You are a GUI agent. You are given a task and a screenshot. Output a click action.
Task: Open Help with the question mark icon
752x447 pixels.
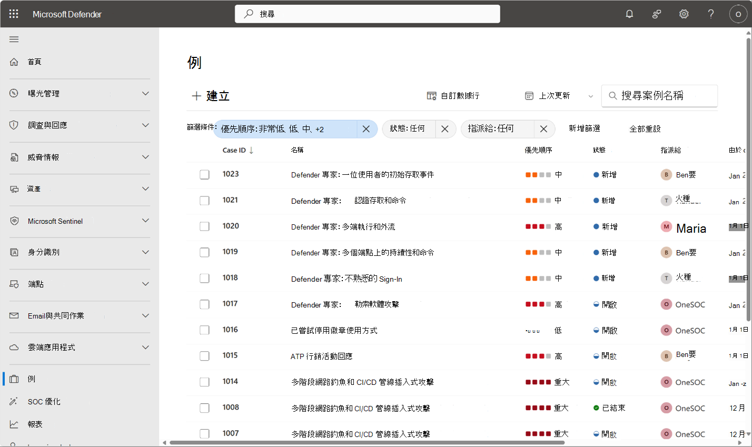(x=710, y=14)
